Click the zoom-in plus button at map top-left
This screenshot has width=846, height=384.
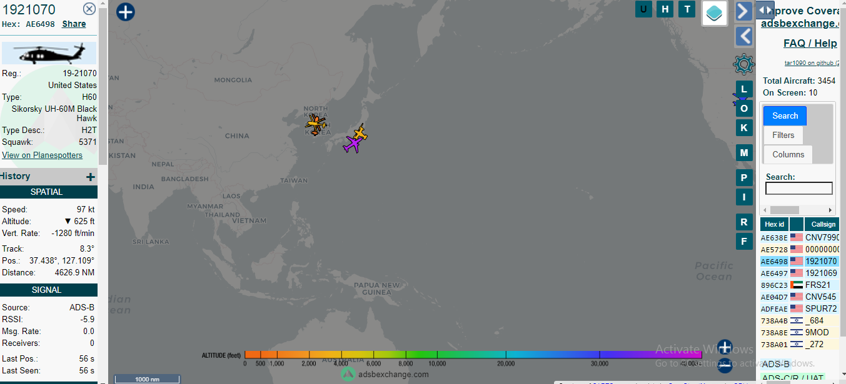(x=126, y=12)
